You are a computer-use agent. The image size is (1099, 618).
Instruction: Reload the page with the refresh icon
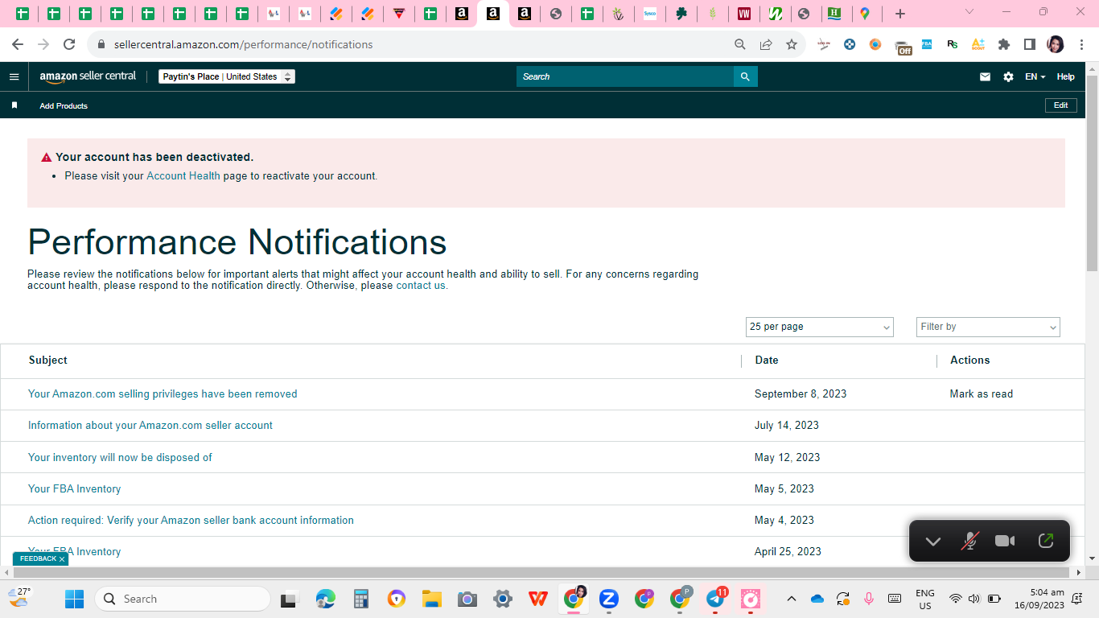point(69,44)
